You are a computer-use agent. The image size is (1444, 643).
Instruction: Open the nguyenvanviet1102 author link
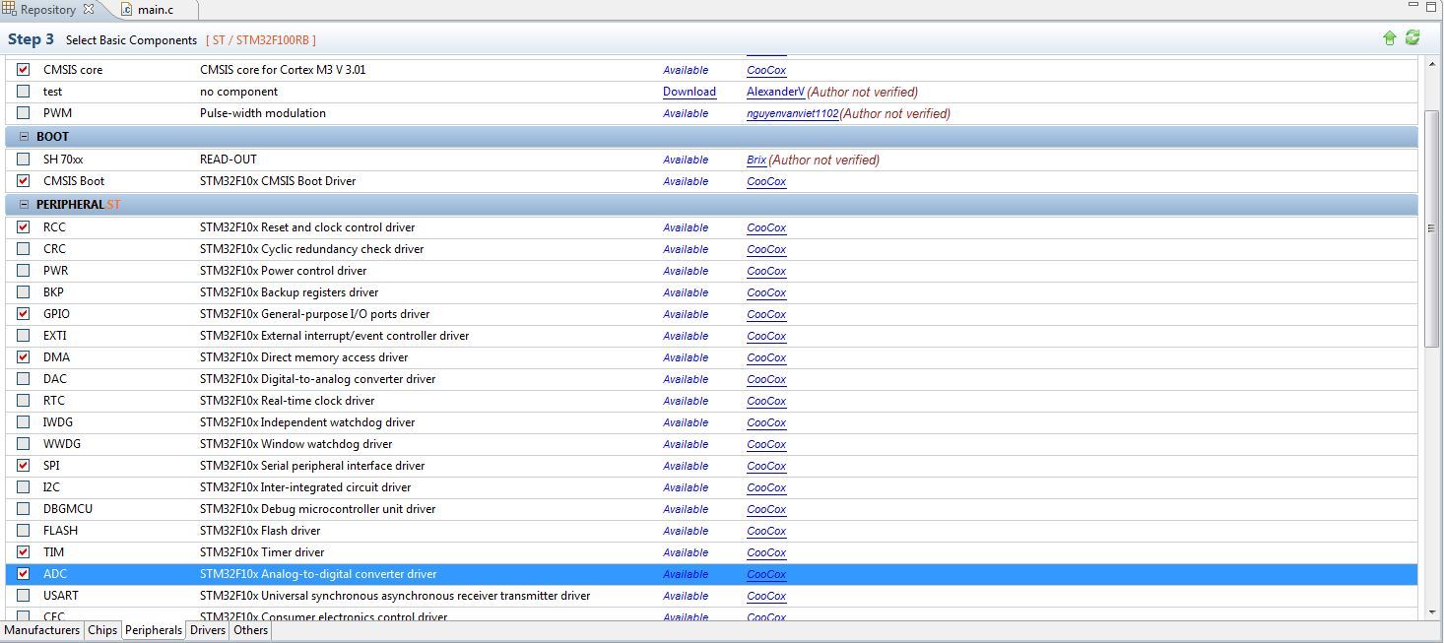pos(793,113)
